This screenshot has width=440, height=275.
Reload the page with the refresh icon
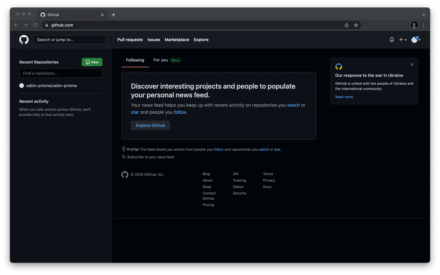coord(35,25)
